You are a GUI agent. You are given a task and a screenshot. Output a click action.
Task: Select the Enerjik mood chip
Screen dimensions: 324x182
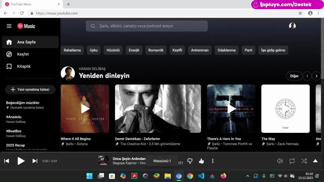(x=134, y=50)
